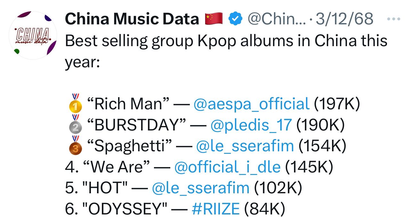Image resolution: width=411 pixels, height=217 pixels.
Task: Click the bronze third-place medal emoji
Action: click(75, 146)
